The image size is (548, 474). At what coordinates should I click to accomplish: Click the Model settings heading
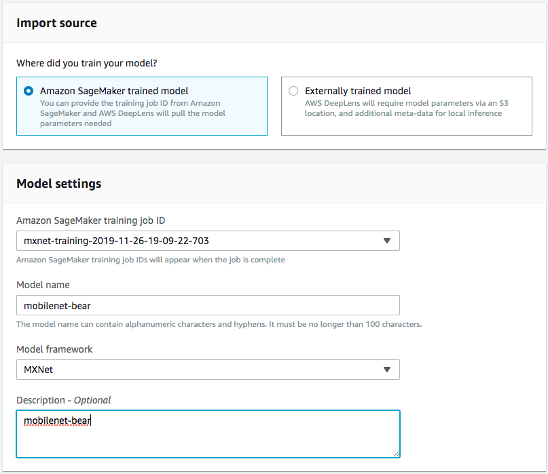click(x=58, y=184)
